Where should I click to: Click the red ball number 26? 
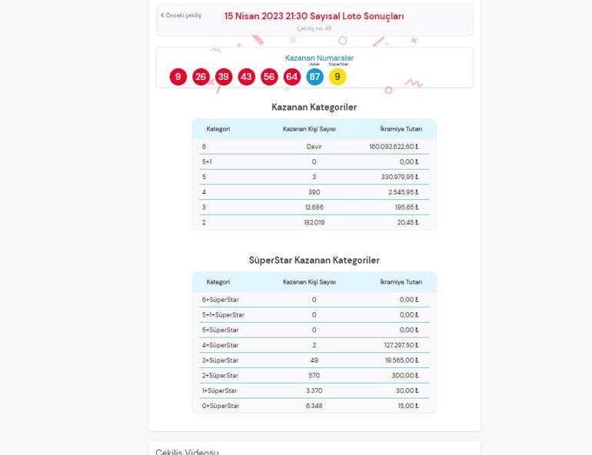point(201,77)
